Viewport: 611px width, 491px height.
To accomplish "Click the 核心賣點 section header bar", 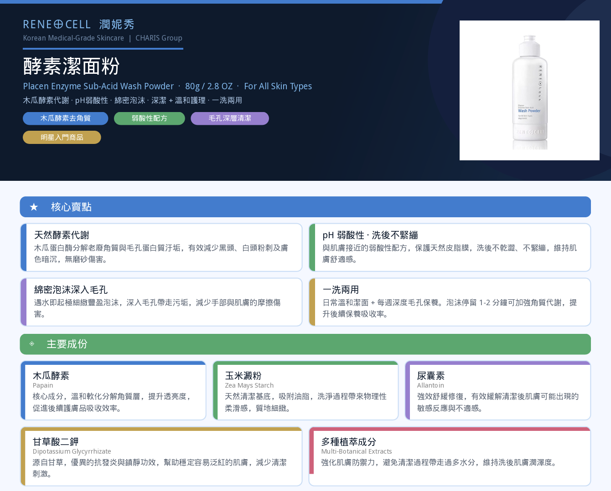I will pyautogui.click(x=305, y=207).
